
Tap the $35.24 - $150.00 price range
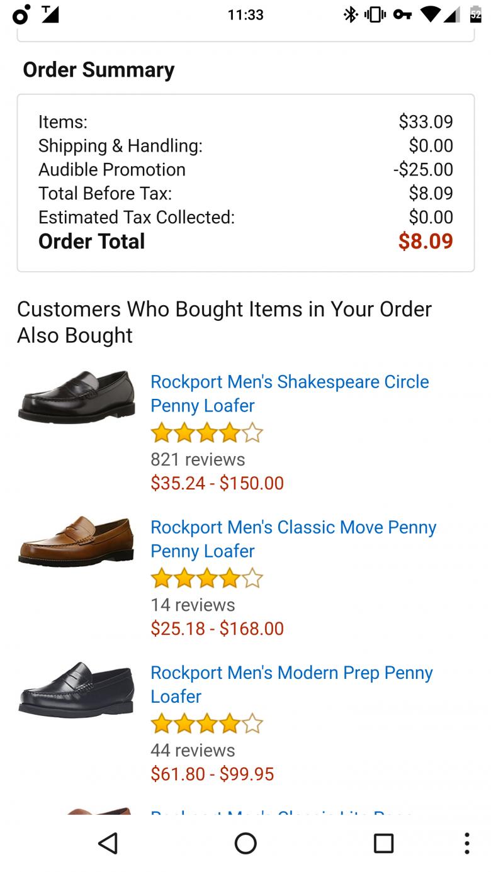click(x=217, y=483)
